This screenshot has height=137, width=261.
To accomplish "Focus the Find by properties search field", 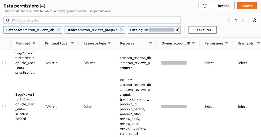I will 92,20.
